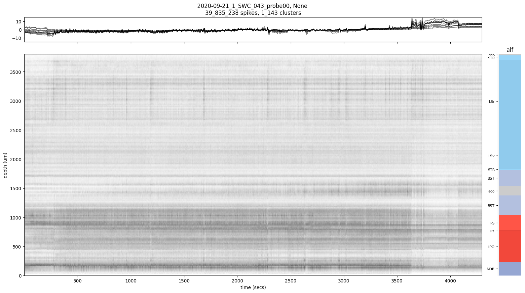This screenshot has height=293, width=525.
Task: Click the gray aco region band
Action: [x=509, y=191]
